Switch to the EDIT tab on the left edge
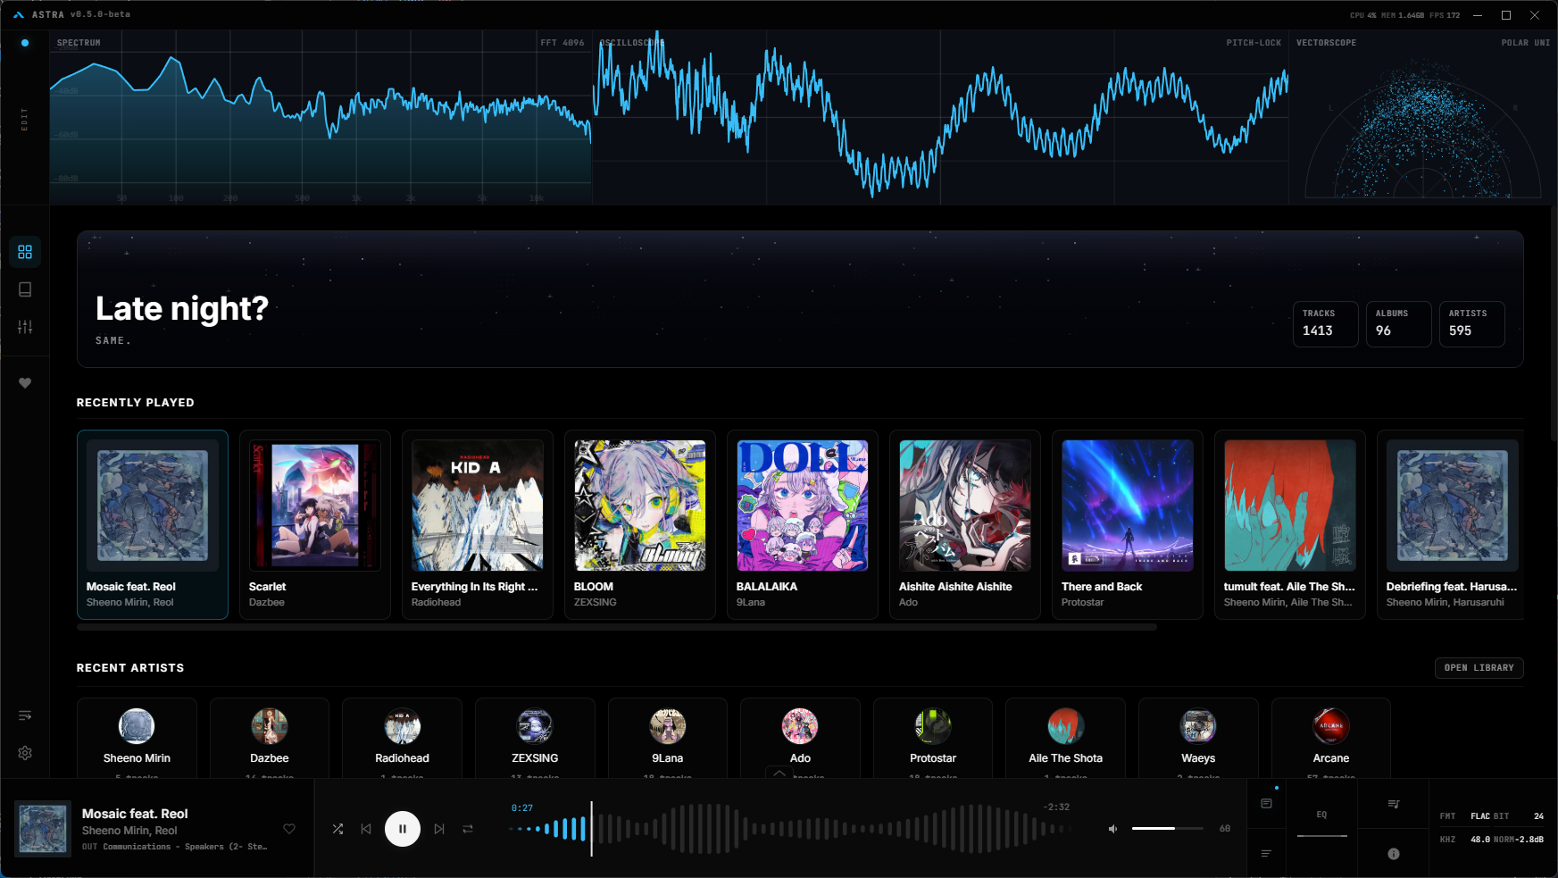Image resolution: width=1558 pixels, height=878 pixels. click(25, 119)
